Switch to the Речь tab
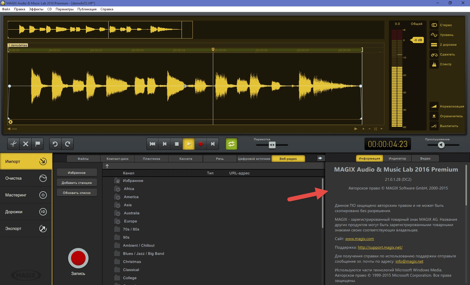The image size is (470, 285). click(220, 159)
